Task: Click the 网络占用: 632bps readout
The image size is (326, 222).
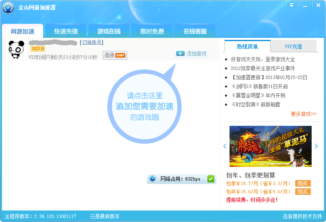Action: [x=180, y=179]
